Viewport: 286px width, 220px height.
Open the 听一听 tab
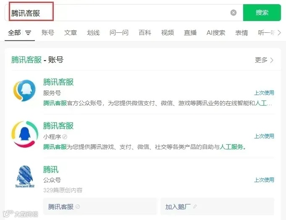267,33
